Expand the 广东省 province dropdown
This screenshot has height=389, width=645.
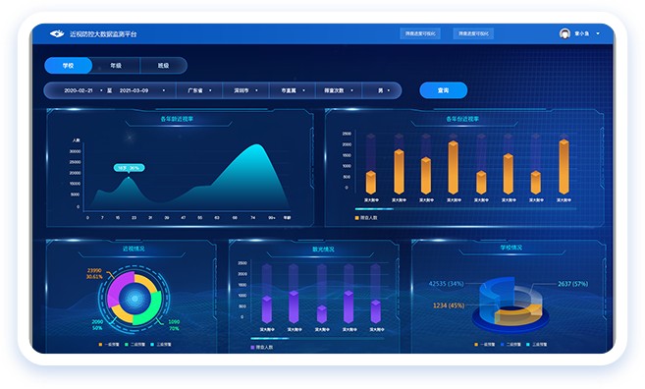tap(199, 90)
